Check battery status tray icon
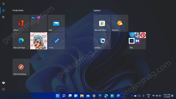176x99 pixels. [160, 96]
